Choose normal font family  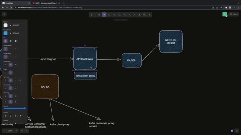(11, 88)
